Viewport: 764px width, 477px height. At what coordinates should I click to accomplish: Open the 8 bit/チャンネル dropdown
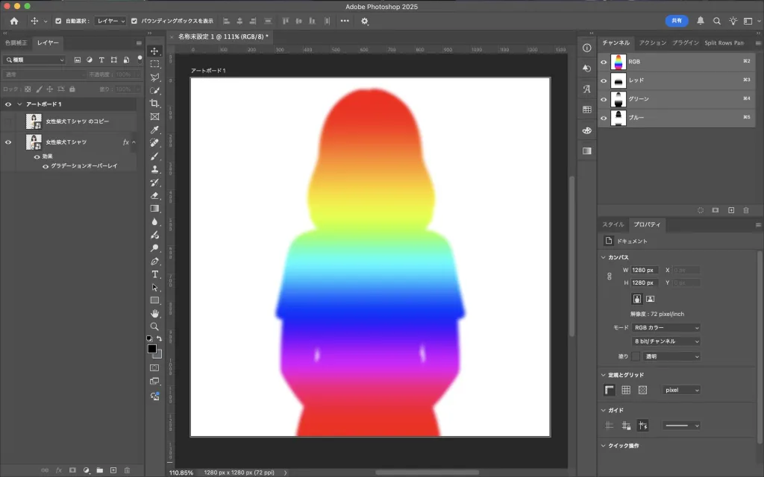(x=666, y=341)
